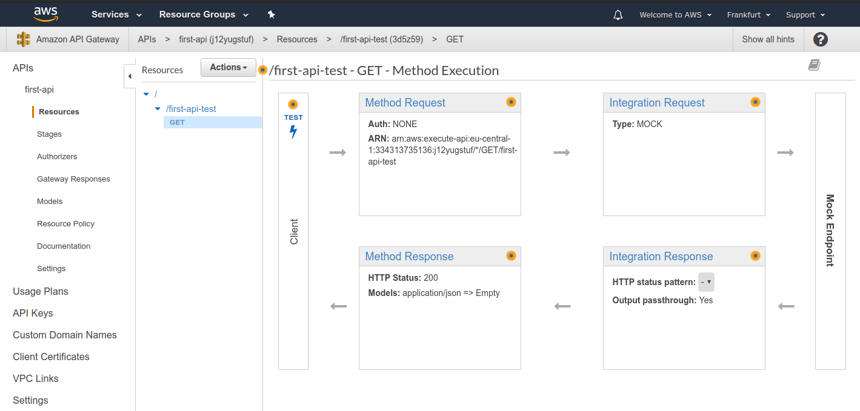Click the AWS logo home icon
Viewport: 860px width, 411px height.
pos(45,14)
